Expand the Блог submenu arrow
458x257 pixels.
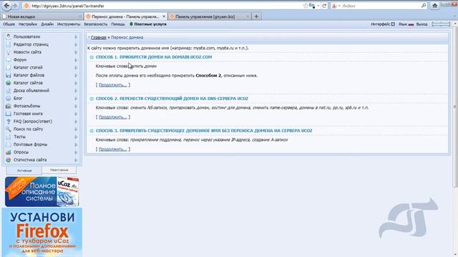(76, 99)
